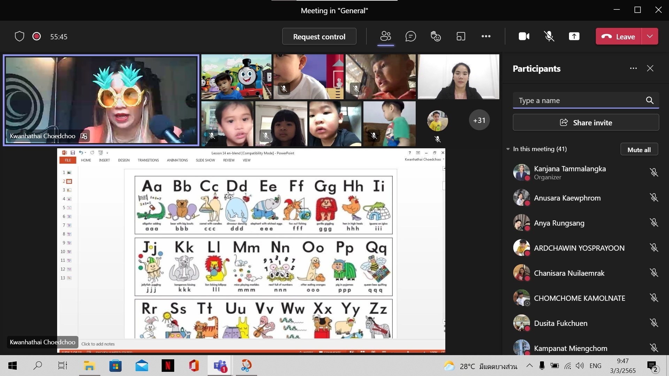
Task: Open the meeting chat icon
Action: pyautogui.click(x=410, y=37)
